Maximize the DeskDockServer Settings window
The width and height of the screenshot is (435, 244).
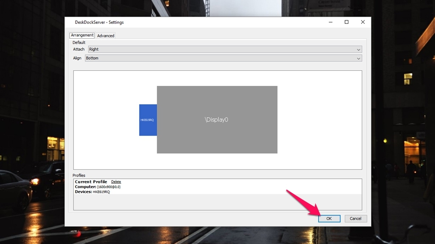click(x=347, y=22)
